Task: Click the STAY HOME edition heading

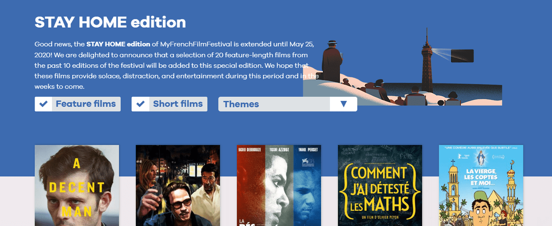Action: (110, 22)
